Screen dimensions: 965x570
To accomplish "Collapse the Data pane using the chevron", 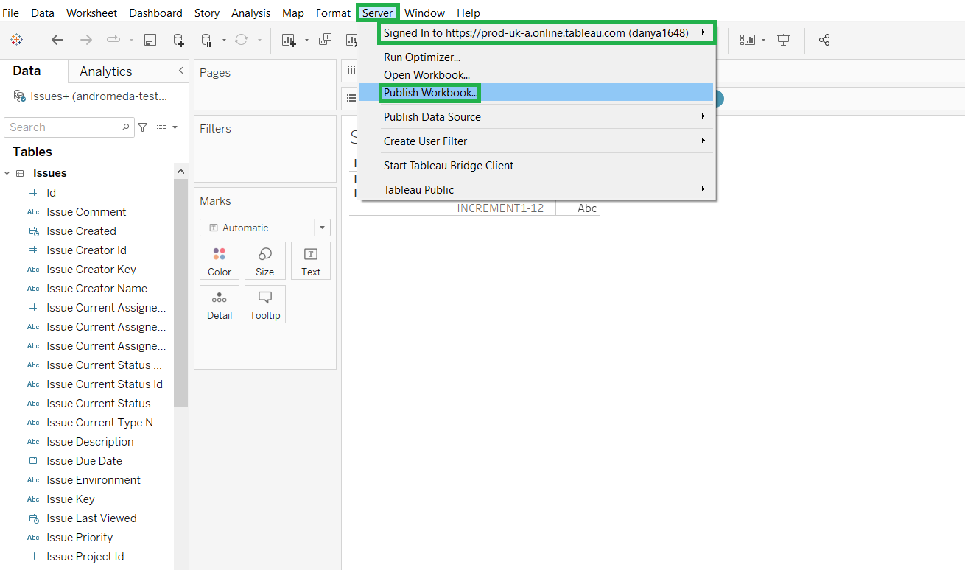I will (x=181, y=71).
